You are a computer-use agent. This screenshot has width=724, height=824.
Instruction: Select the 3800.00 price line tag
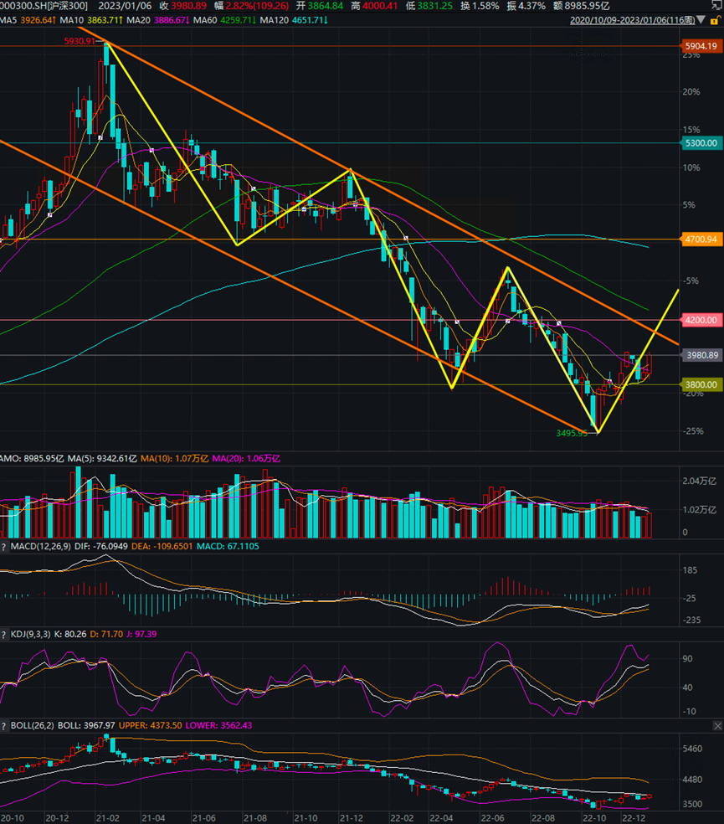(x=701, y=384)
